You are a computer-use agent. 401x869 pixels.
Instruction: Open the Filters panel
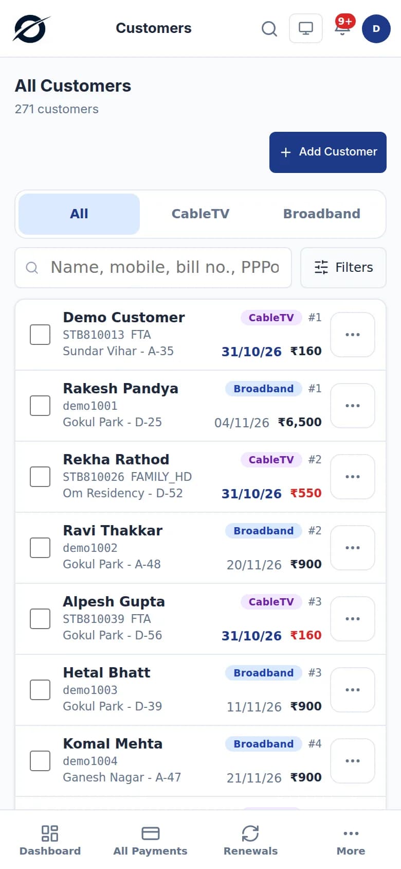pos(343,268)
